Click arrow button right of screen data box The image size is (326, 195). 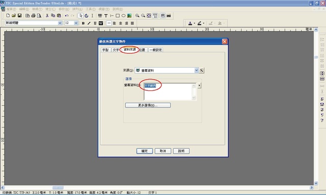click(x=199, y=85)
